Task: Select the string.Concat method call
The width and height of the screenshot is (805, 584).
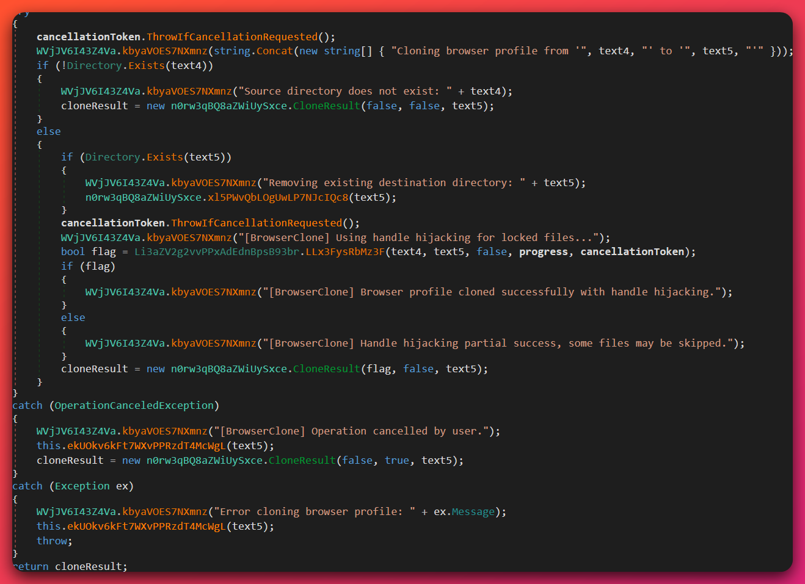Action: tap(253, 51)
